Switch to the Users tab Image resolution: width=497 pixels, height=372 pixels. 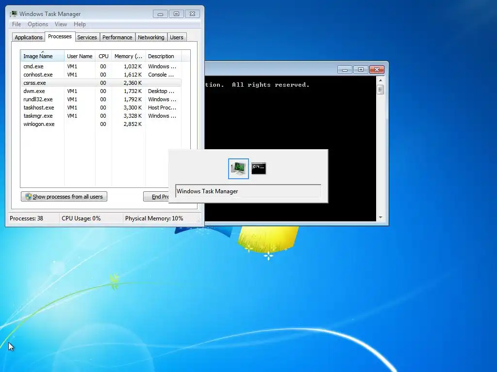pyautogui.click(x=177, y=37)
